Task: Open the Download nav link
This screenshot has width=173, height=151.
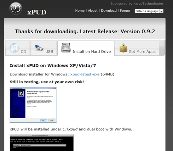Action: click(109, 11)
